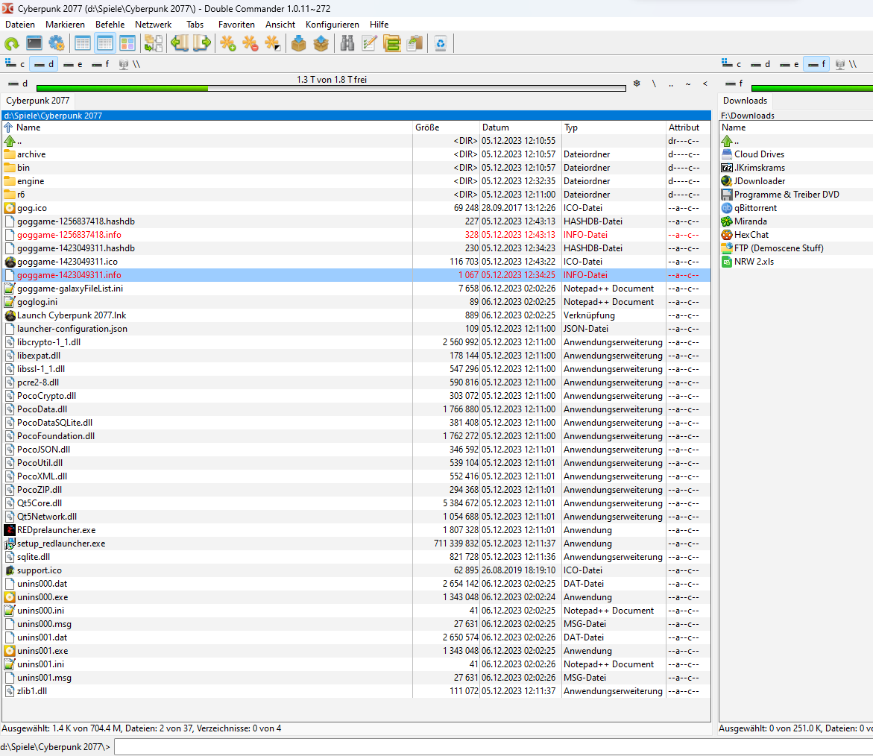This screenshot has width=873, height=756.
Task: Click the gog.ico file icon
Action: tap(10, 208)
